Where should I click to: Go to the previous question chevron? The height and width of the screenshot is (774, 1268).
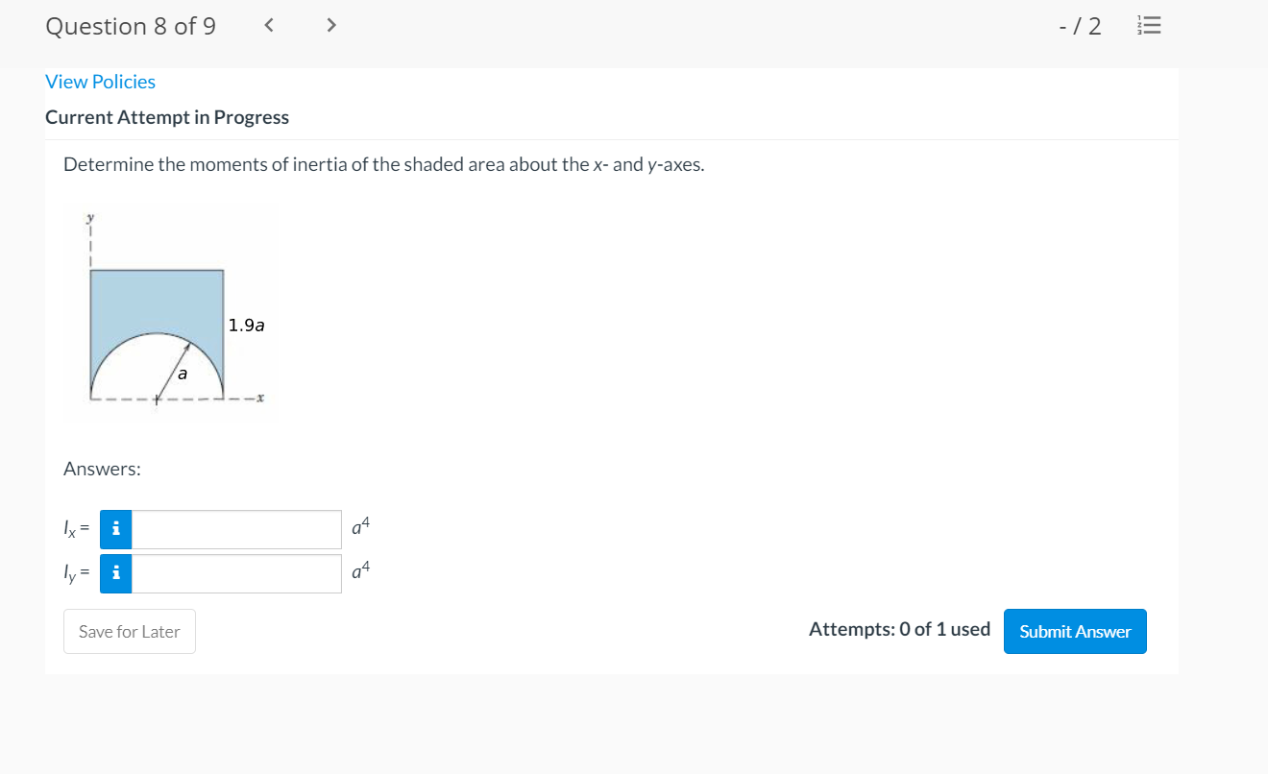pos(270,26)
